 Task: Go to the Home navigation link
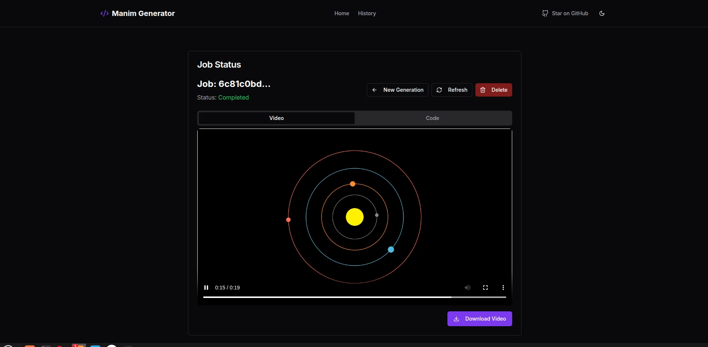[342, 13]
